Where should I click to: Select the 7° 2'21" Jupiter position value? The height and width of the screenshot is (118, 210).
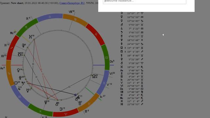[x=134, y=29]
